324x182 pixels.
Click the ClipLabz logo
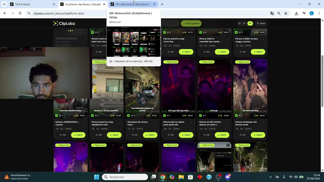[x=64, y=24]
